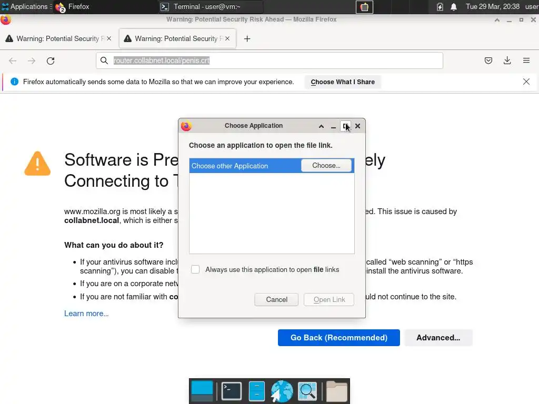Minimize the Choose Application dialog
The image size is (539, 404).
tap(333, 126)
